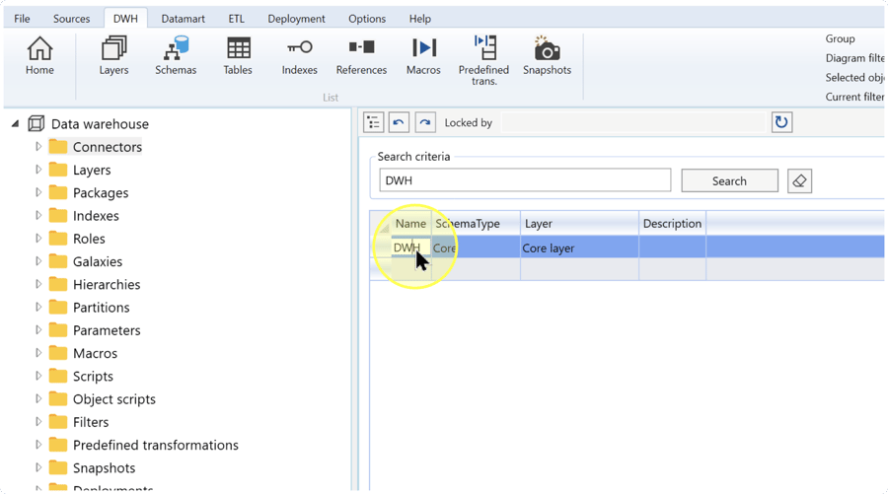This screenshot has width=888, height=494.
Task: Select Object scripts in the tree
Action: (113, 399)
